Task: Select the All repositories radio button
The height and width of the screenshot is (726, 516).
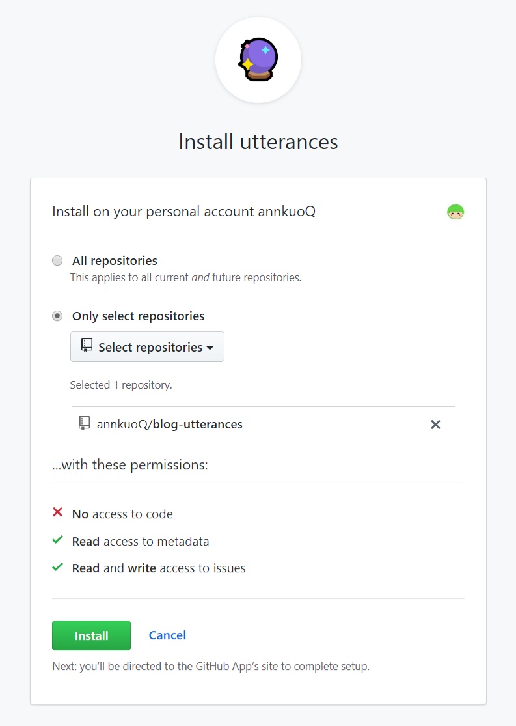Action: click(57, 260)
